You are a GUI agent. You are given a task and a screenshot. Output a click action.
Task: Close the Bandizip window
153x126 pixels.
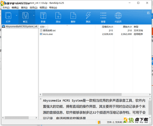tap(147, 3)
